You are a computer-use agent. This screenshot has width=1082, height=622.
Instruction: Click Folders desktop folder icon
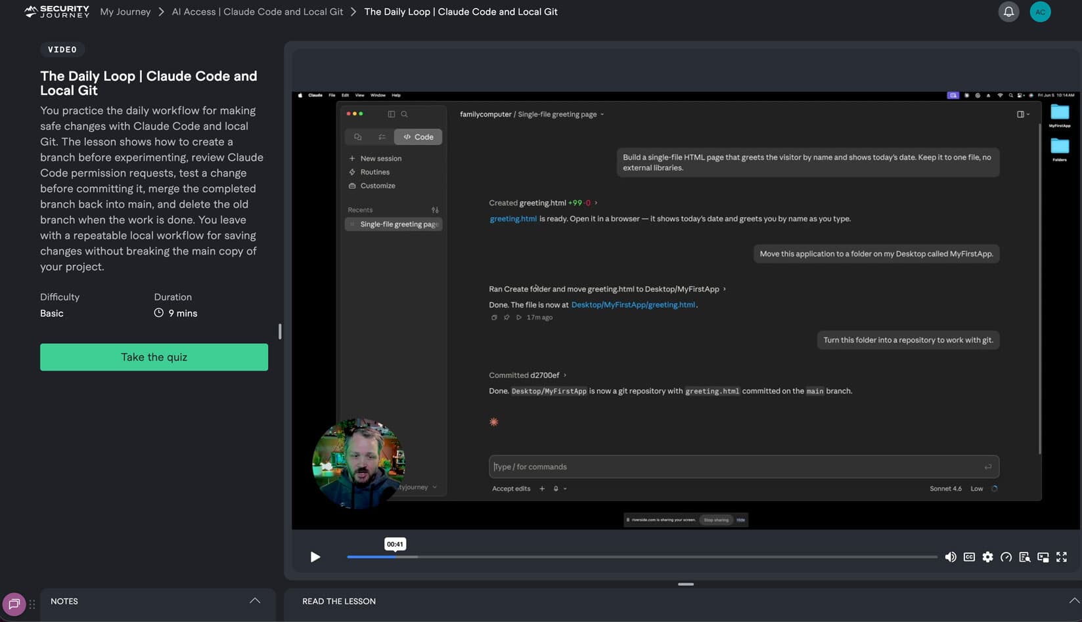1060,150
